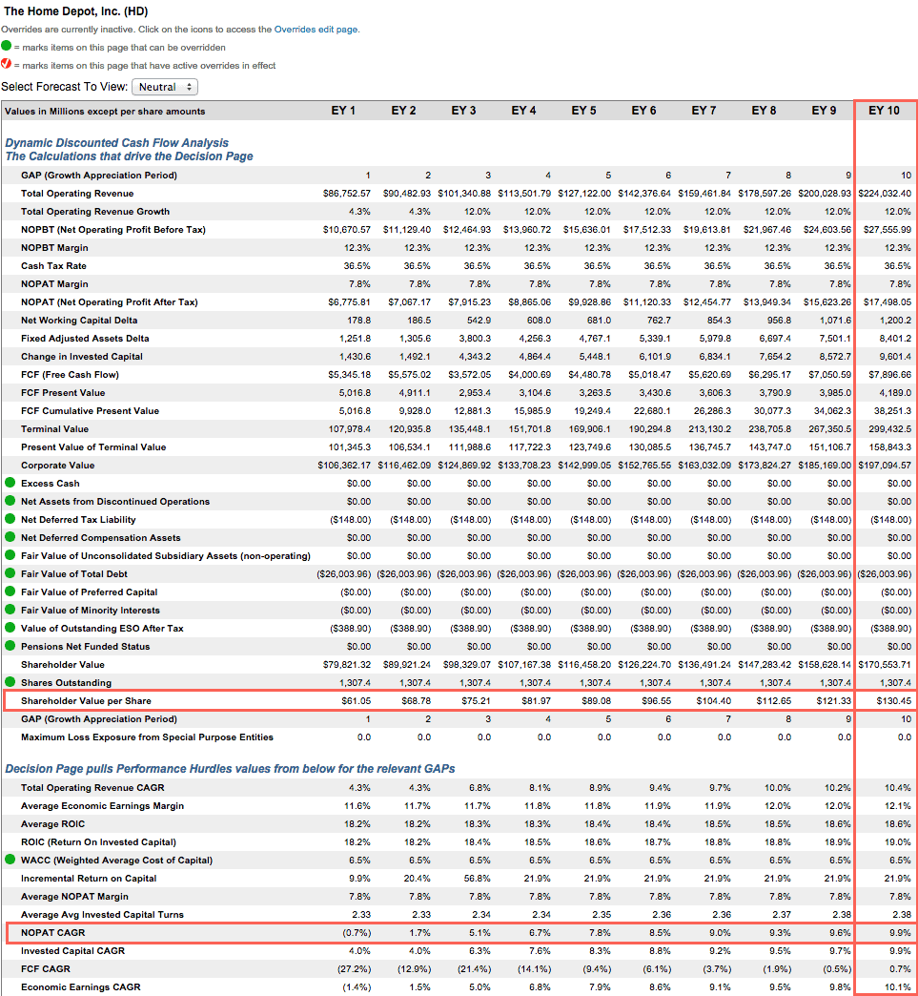This screenshot has height=996, width=918.
Task: Click the Change in Invested Capital label
Action: (x=82, y=357)
